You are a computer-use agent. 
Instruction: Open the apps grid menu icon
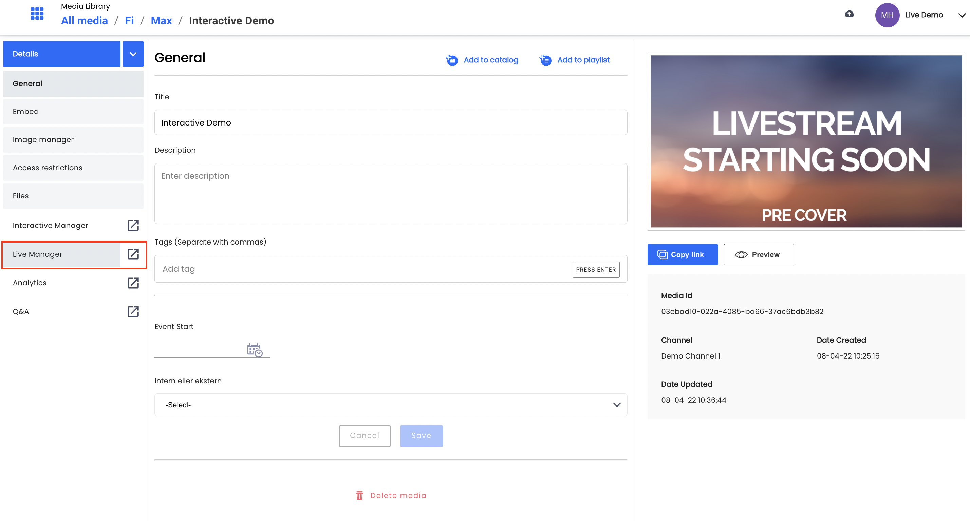(x=37, y=14)
